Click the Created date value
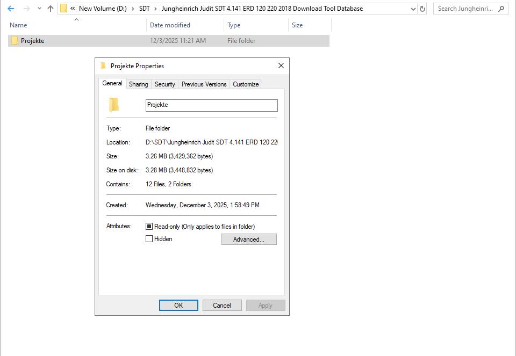516x356 pixels. pyautogui.click(x=203, y=205)
